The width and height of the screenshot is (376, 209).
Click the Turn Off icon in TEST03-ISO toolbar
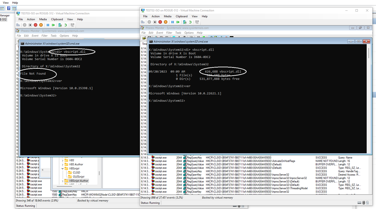[30, 25]
